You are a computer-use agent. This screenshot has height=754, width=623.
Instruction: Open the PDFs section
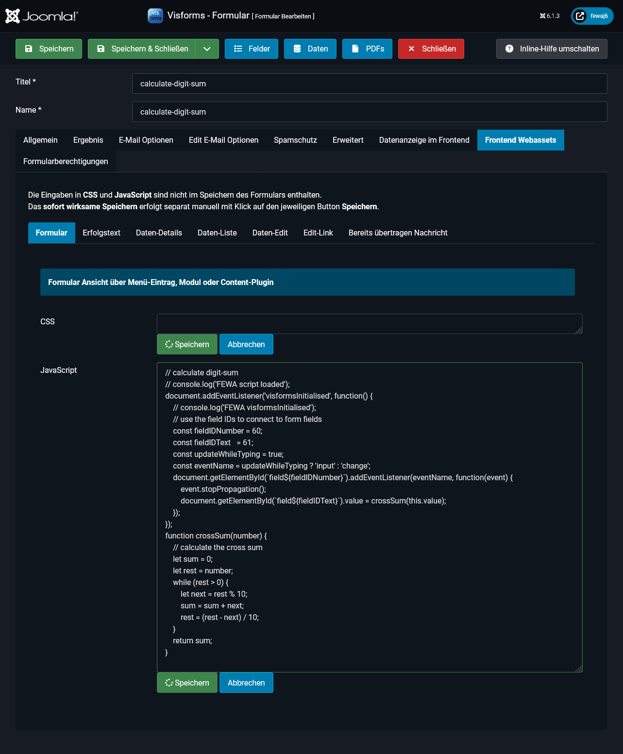point(367,49)
